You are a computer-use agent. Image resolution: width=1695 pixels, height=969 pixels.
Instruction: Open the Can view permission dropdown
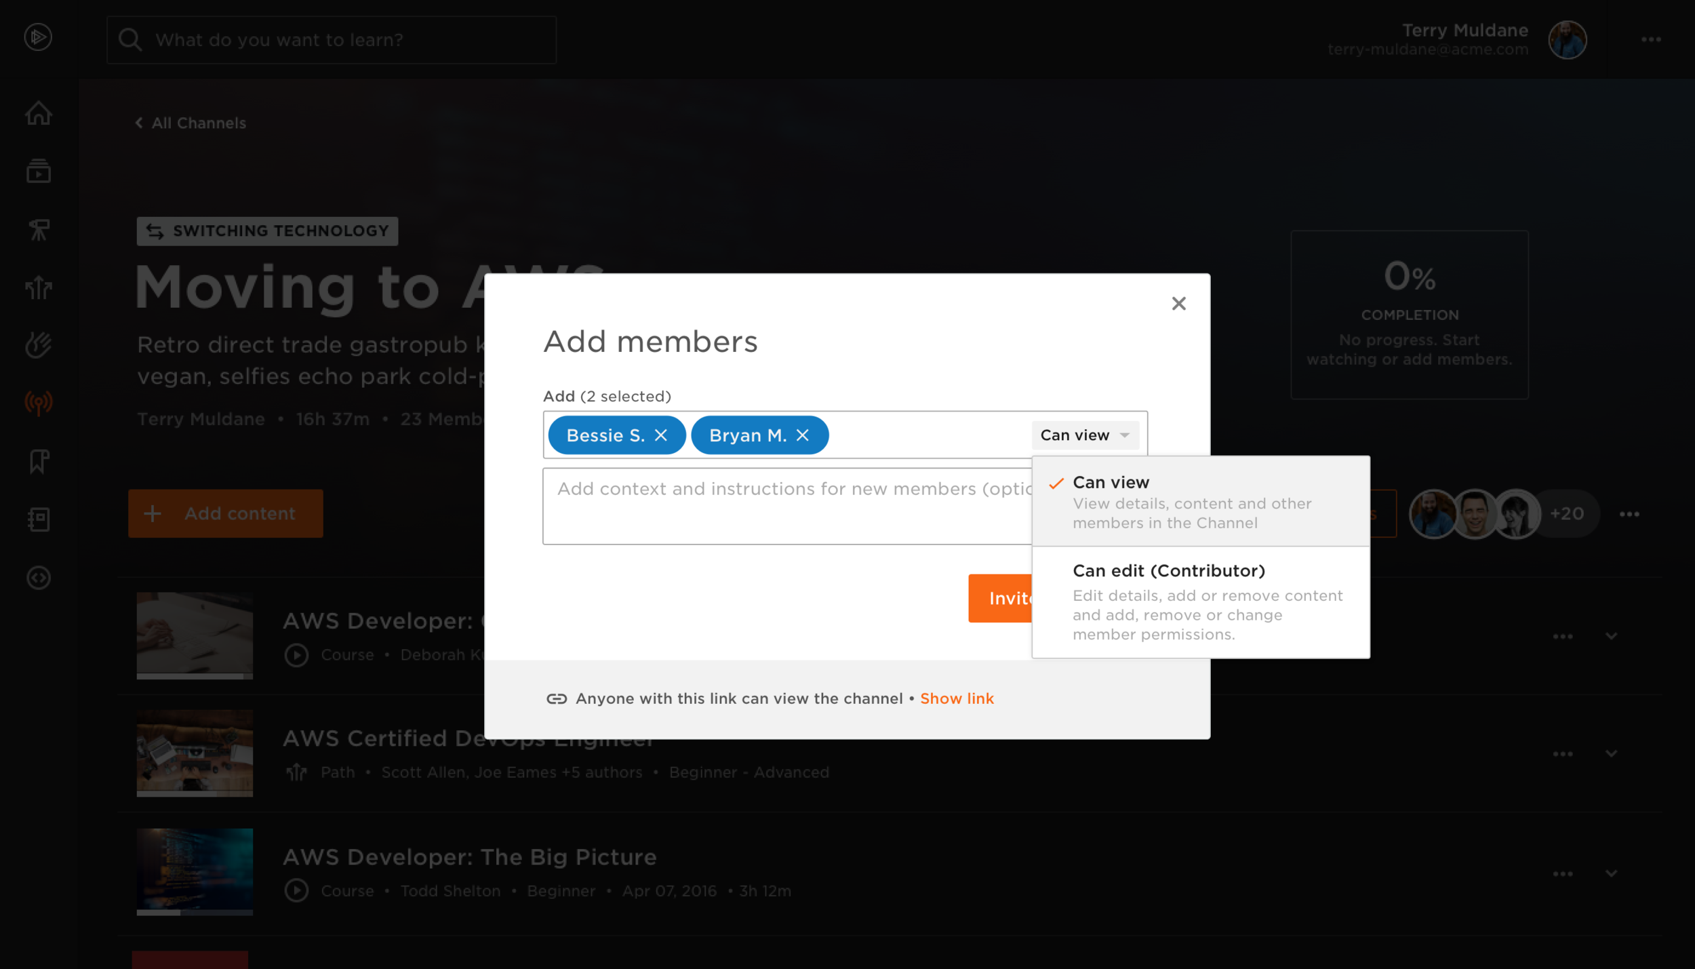pyautogui.click(x=1085, y=435)
